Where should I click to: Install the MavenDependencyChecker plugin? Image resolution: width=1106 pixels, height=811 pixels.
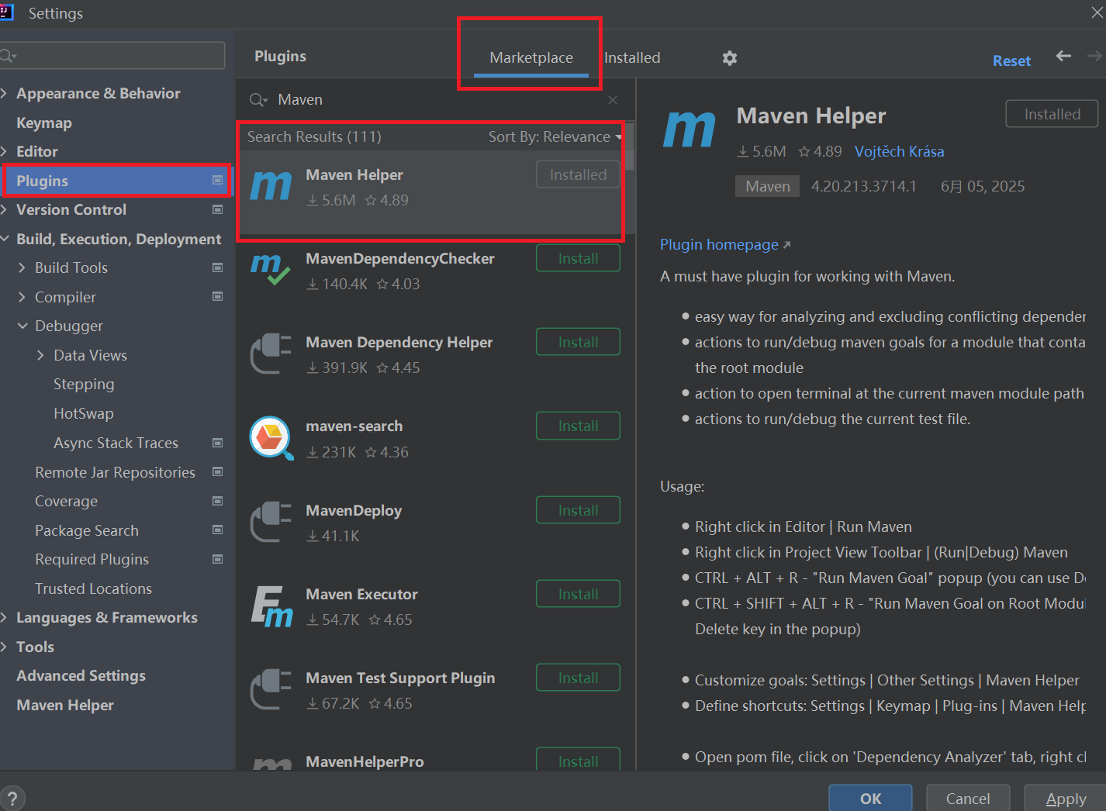(578, 258)
